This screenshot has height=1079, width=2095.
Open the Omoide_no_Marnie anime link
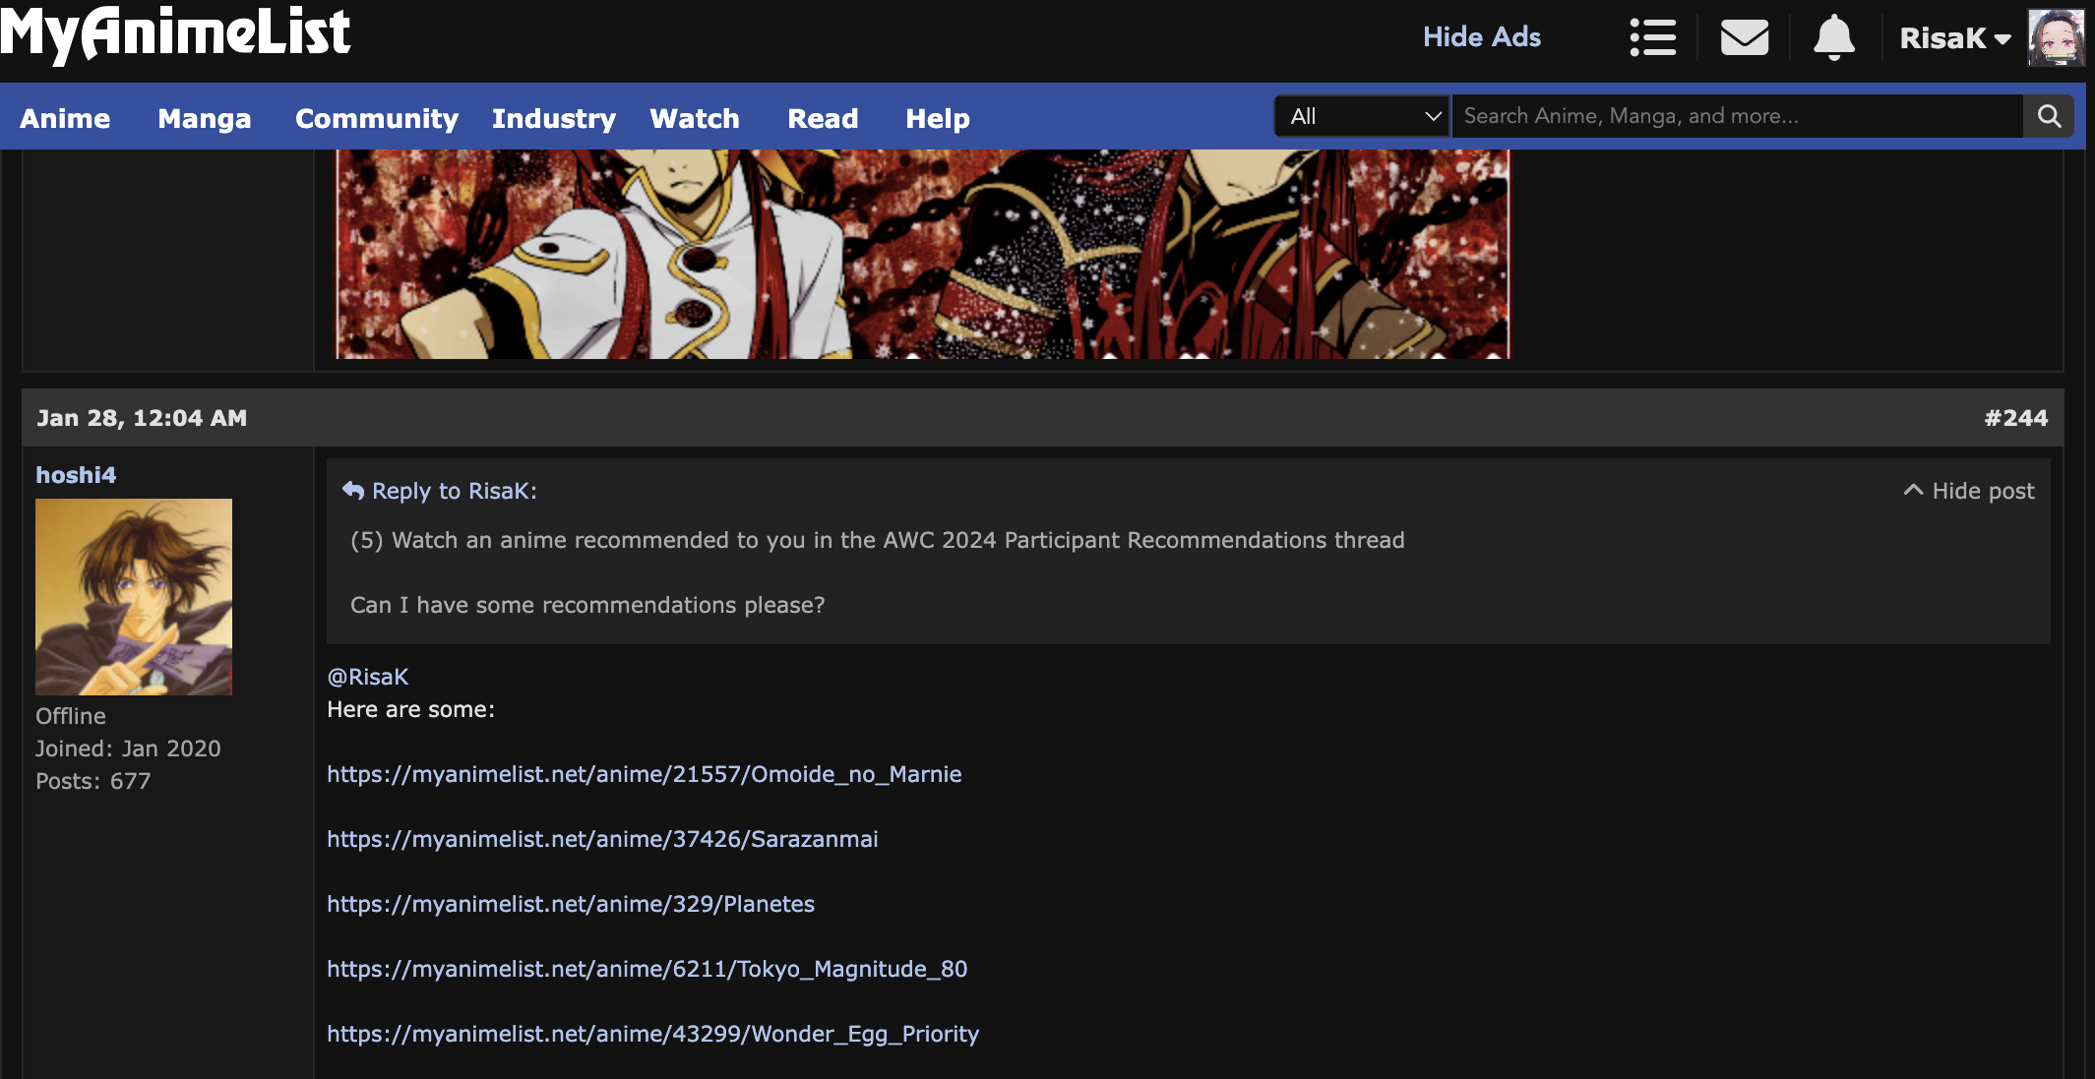coord(644,774)
